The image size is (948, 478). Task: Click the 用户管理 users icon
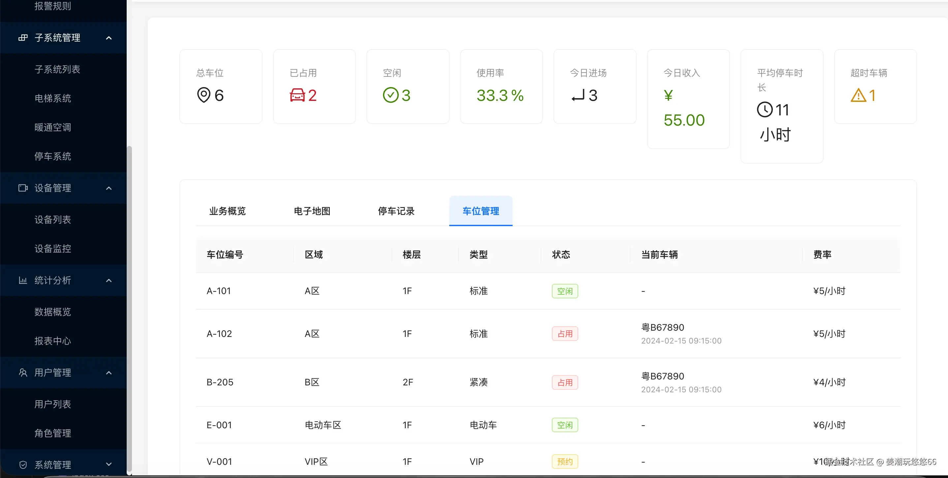[23, 373]
